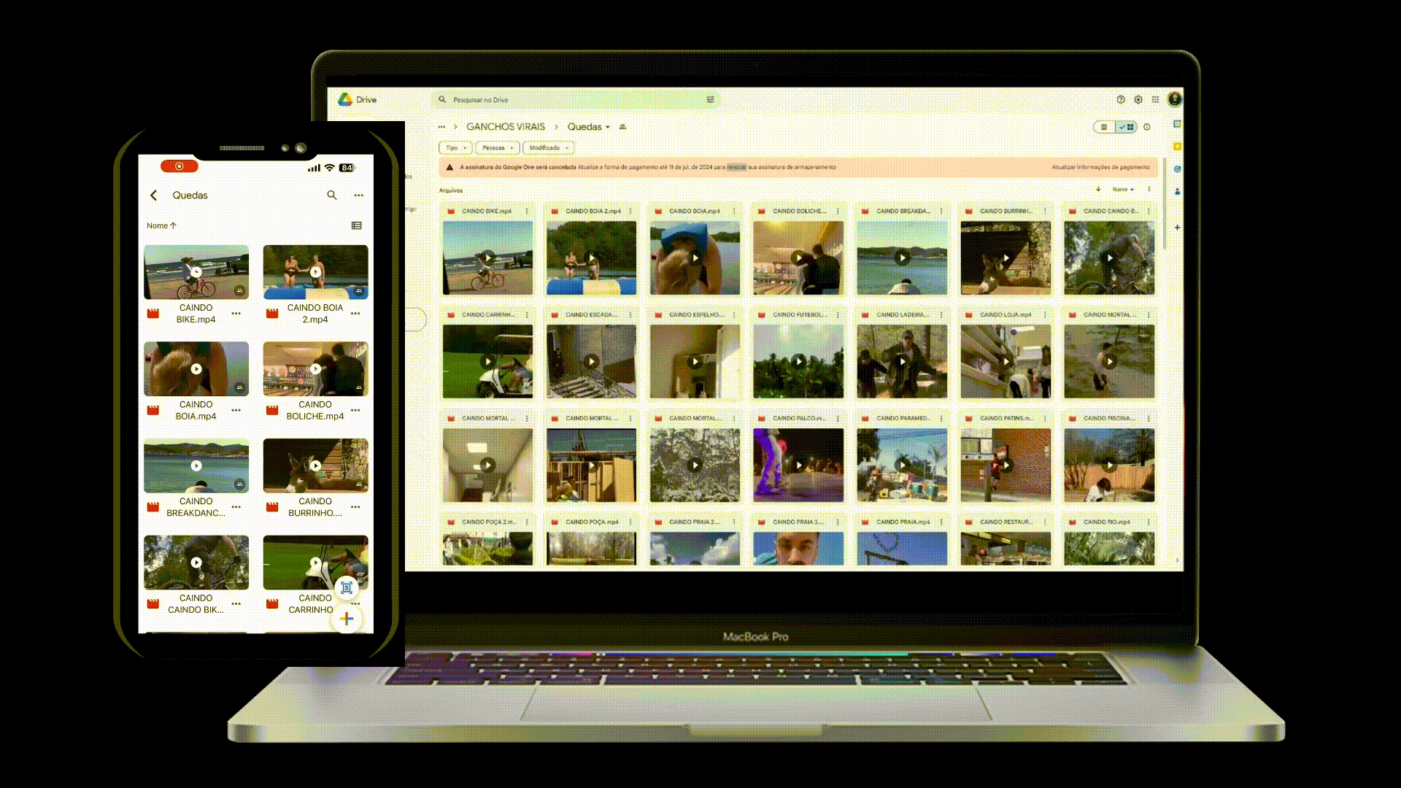Screen dimensions: 1401x788
Task: Click the Drive help question mark icon
Action: (1121, 99)
